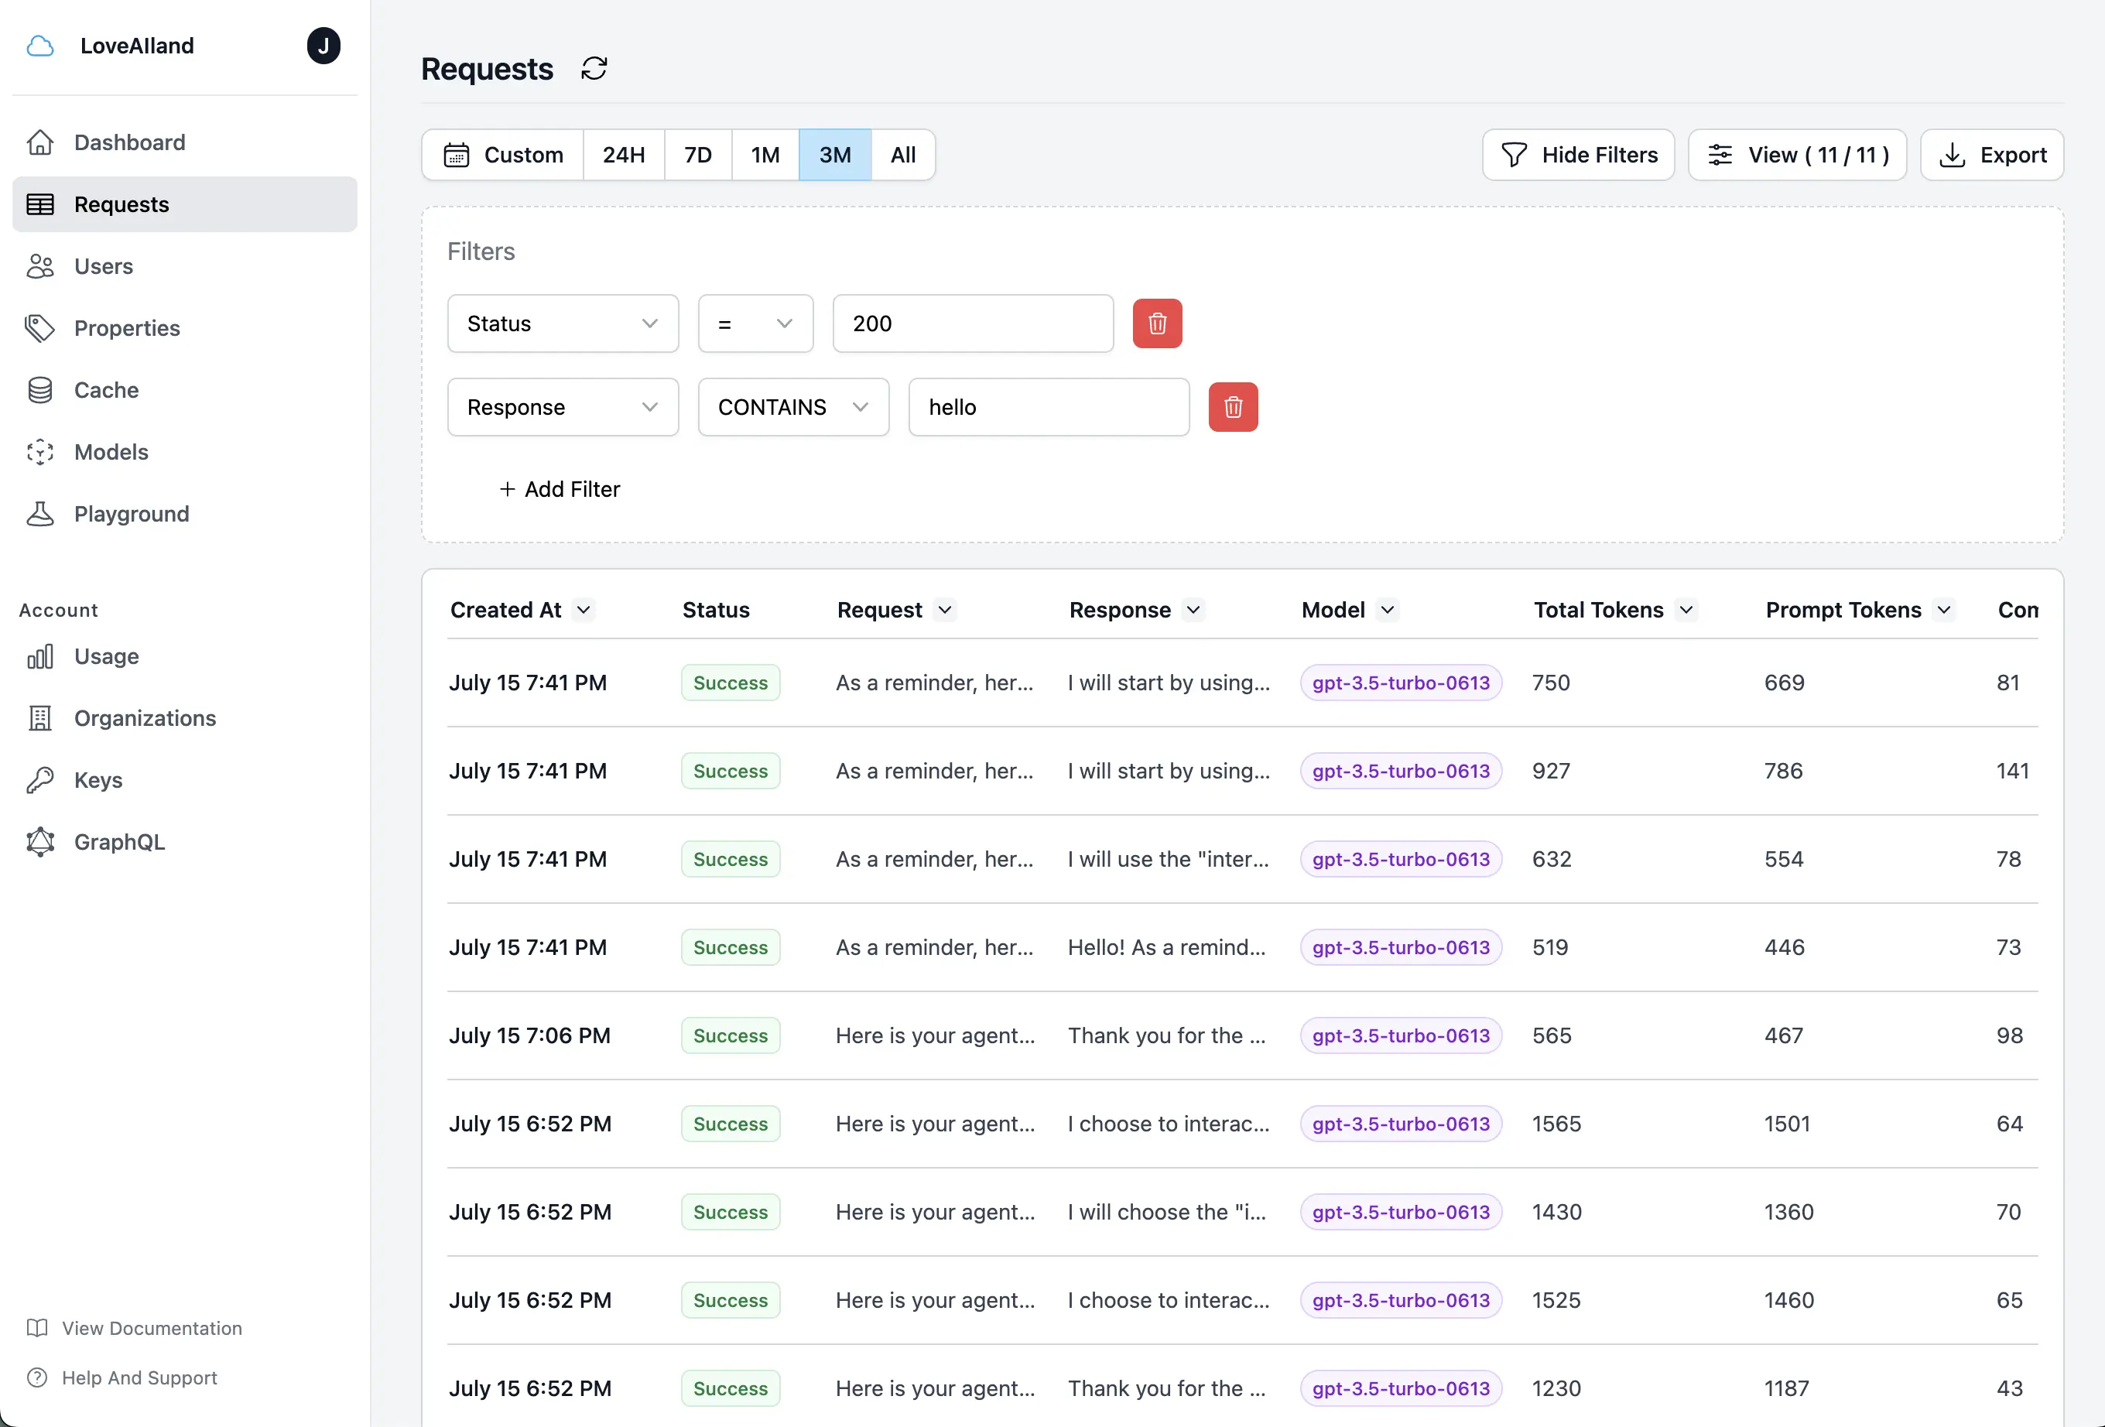Open the Status filter dropdown
Screen dimensions: 2105x1427
coord(563,323)
